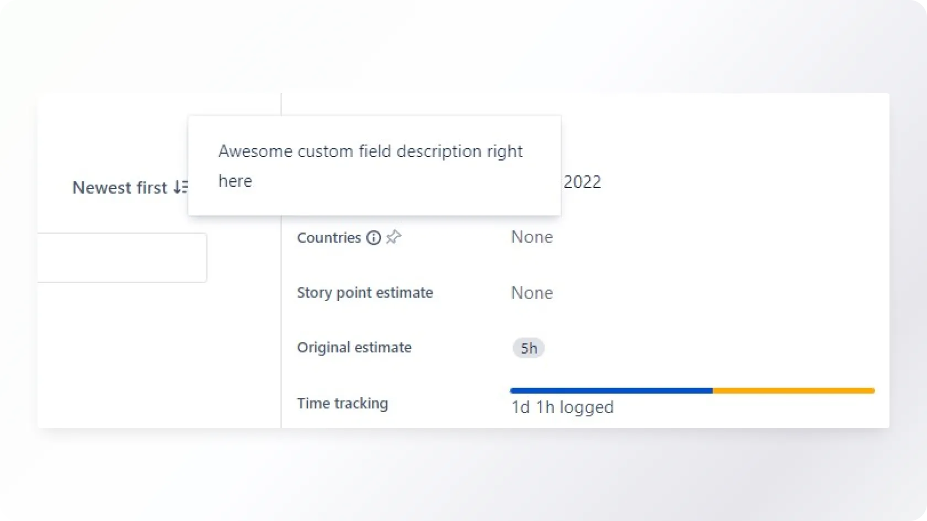Open the 1d 1h logged time entry
Image resolution: width=927 pixels, height=521 pixels.
[562, 407]
